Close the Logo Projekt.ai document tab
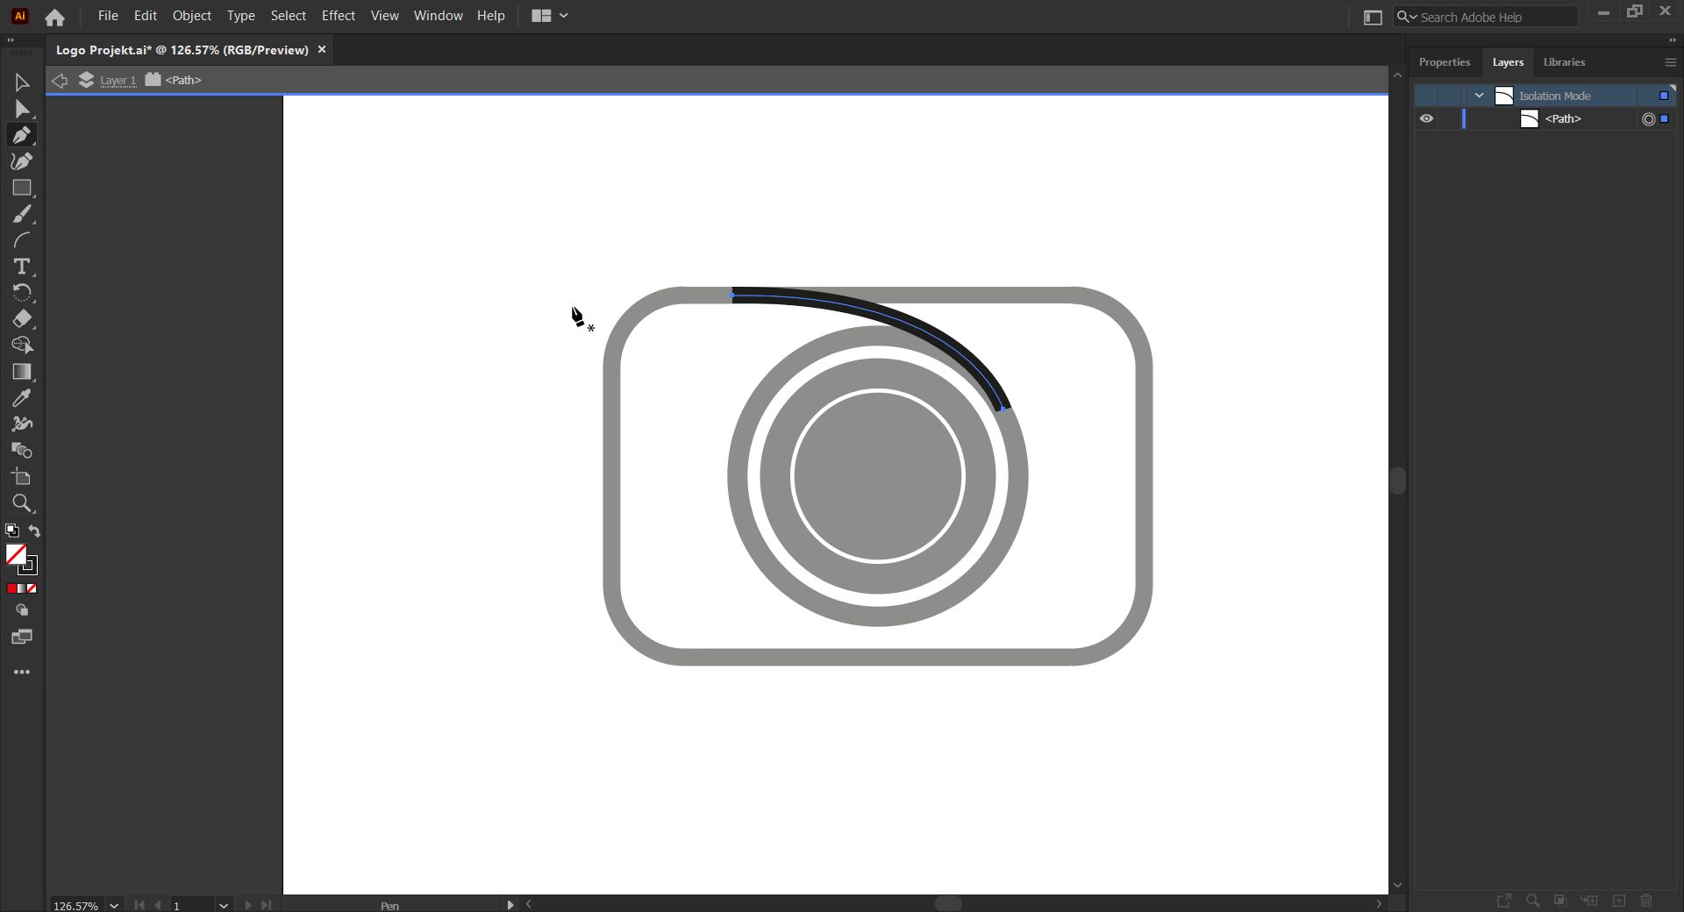 pyautogui.click(x=322, y=50)
